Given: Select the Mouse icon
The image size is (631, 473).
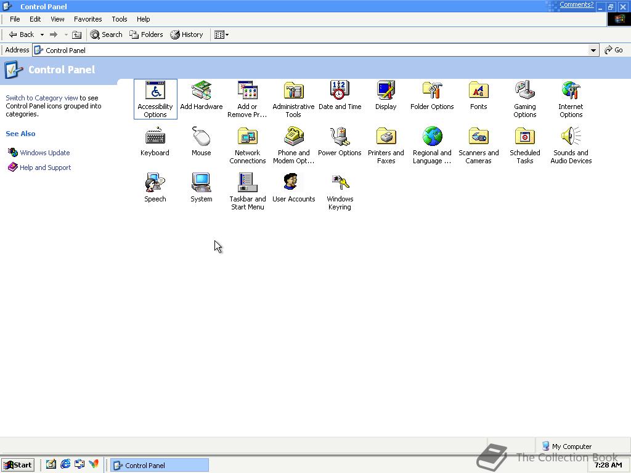Looking at the screenshot, I should [x=202, y=142].
